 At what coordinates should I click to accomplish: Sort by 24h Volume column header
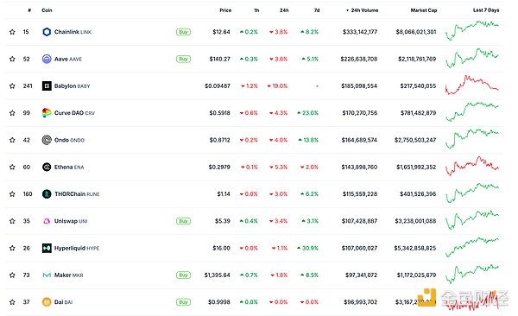click(x=362, y=10)
